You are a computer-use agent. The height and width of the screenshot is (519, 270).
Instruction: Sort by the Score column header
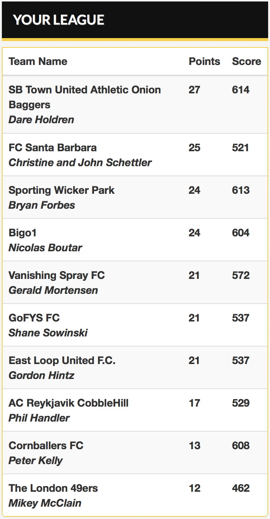pos(247,62)
